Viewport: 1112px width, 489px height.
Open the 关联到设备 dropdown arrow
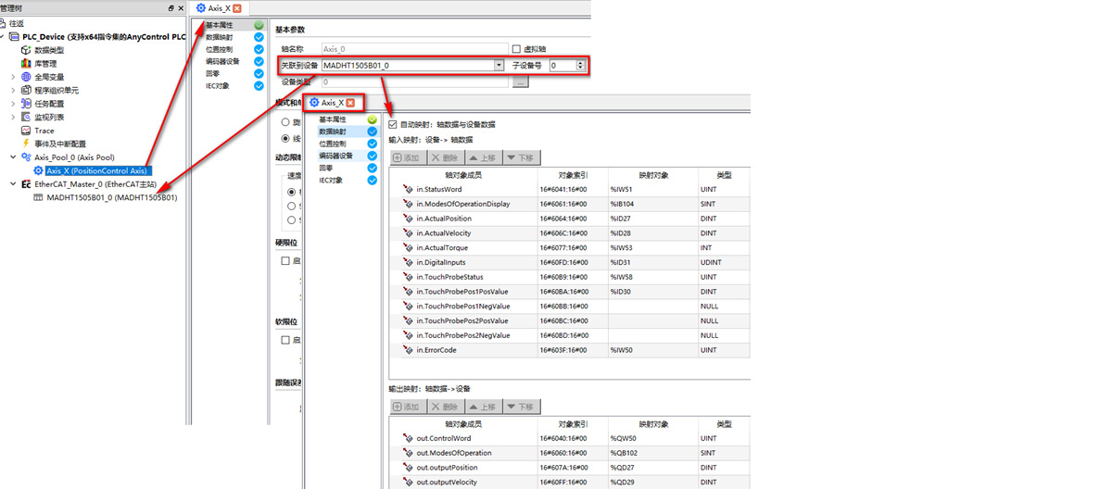499,66
